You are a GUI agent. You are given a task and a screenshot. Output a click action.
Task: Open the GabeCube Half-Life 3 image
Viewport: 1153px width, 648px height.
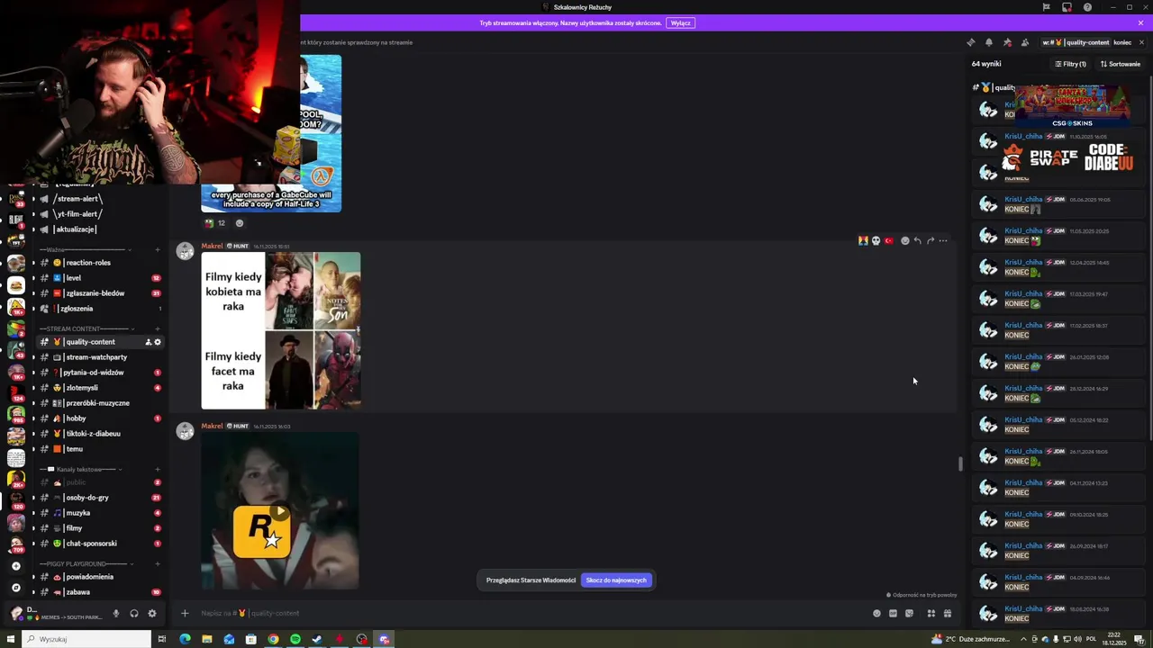[271, 133]
